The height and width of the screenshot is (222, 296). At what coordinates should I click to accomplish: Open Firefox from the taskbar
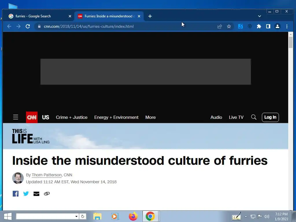point(133,216)
